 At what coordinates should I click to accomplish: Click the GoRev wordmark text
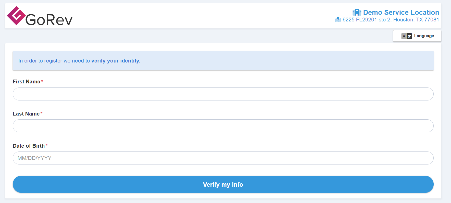(x=49, y=20)
